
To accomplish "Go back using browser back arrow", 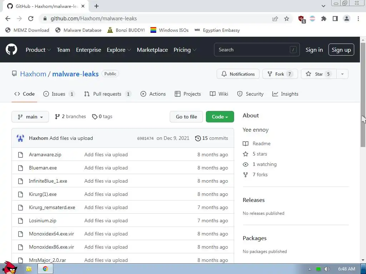I will coord(8,19).
